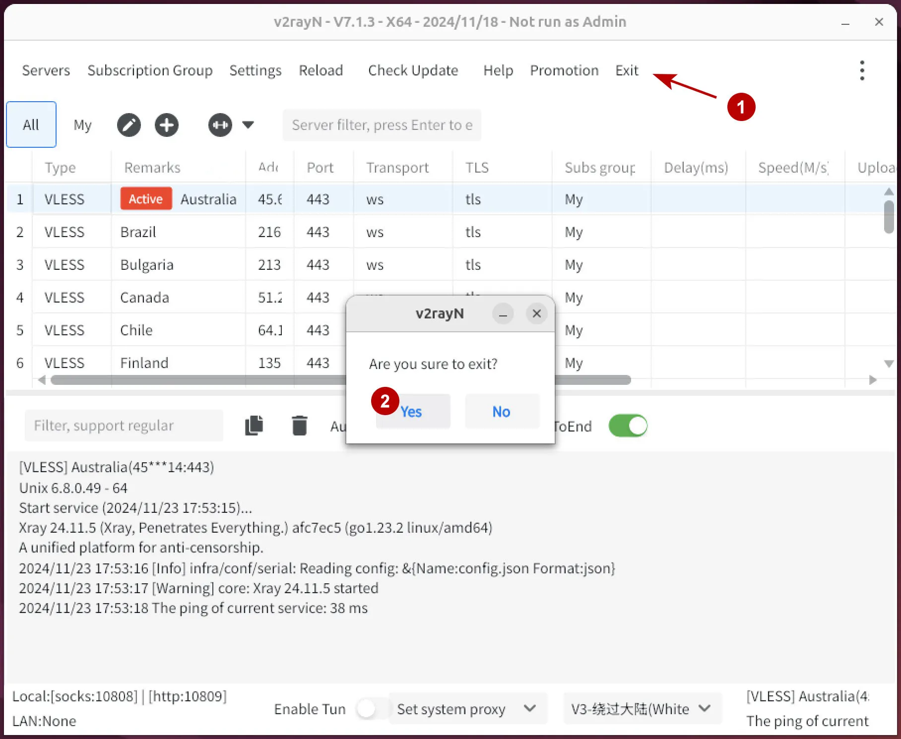Toggle the scroll ToEnd switch
Screen dimensions: 901x739
point(628,426)
